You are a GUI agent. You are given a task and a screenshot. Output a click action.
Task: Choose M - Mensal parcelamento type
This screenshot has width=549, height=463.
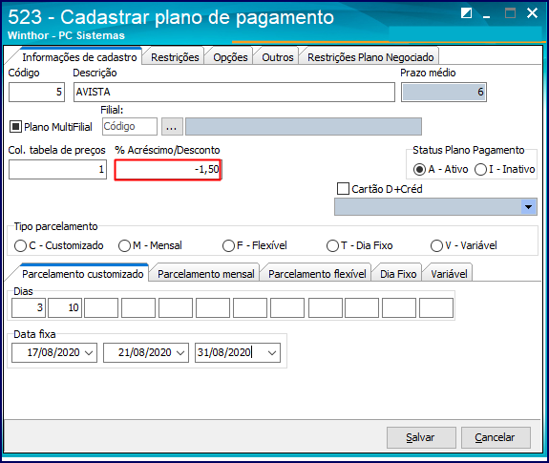click(x=124, y=245)
